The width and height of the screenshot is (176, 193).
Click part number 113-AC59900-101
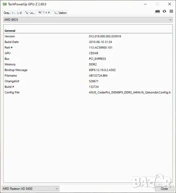[100, 47]
